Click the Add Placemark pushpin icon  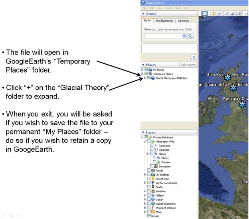pyautogui.click(x=214, y=13)
